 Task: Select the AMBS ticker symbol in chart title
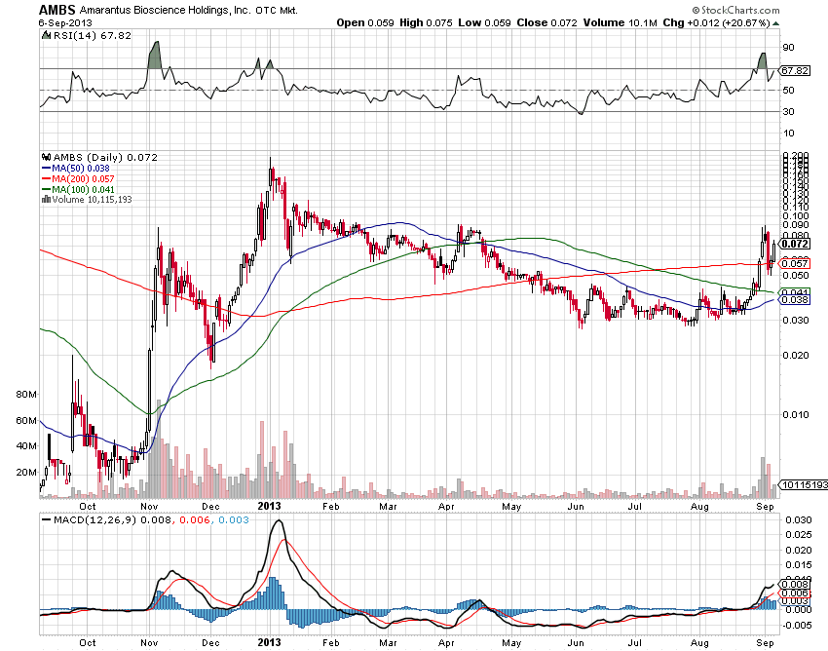57,10
